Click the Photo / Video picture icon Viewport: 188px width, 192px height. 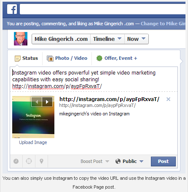point(50,59)
